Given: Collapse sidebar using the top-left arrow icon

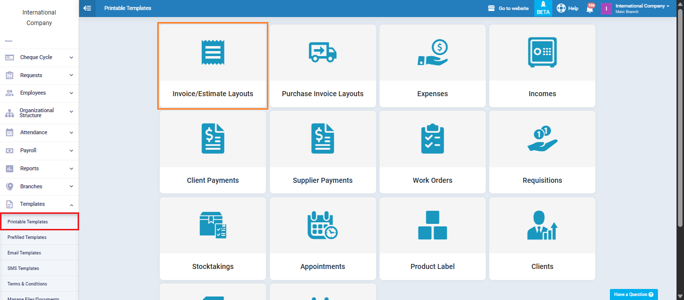Looking at the screenshot, I should click(87, 8).
